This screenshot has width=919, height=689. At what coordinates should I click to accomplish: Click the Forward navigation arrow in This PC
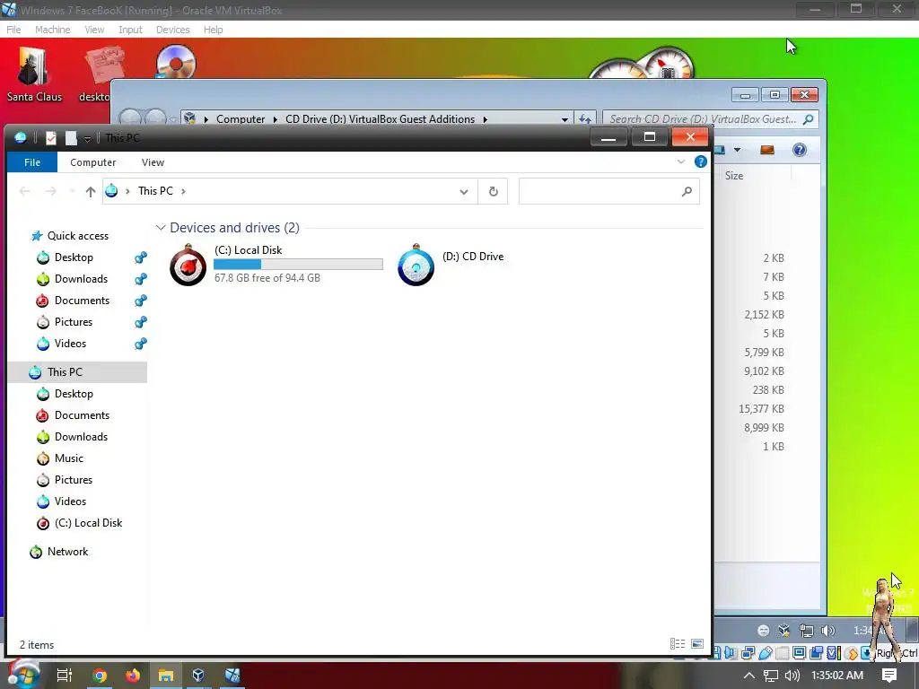[51, 191]
